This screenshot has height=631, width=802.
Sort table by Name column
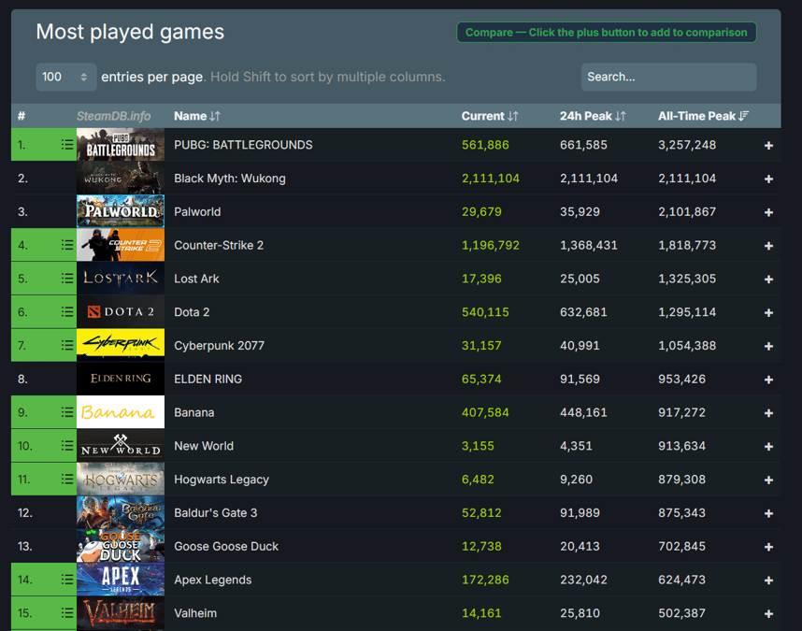[x=197, y=116]
